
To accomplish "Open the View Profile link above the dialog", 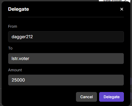I will [x=112, y=1].
